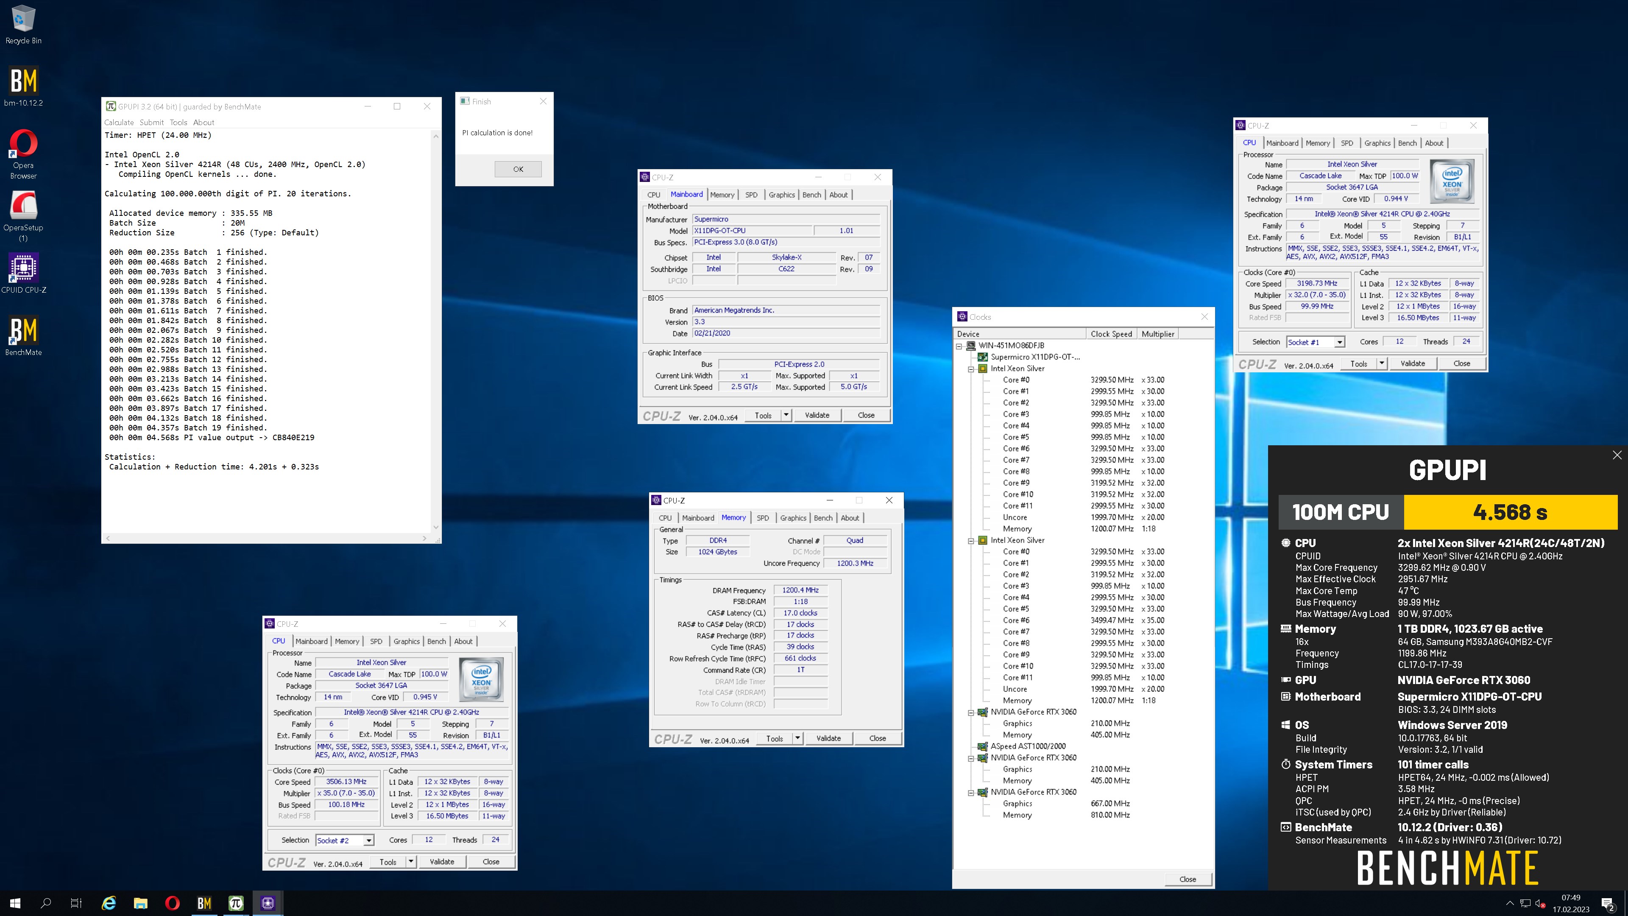This screenshot has height=916, width=1628.
Task: Click the Opera icon in taskbar
Action: tap(172, 903)
